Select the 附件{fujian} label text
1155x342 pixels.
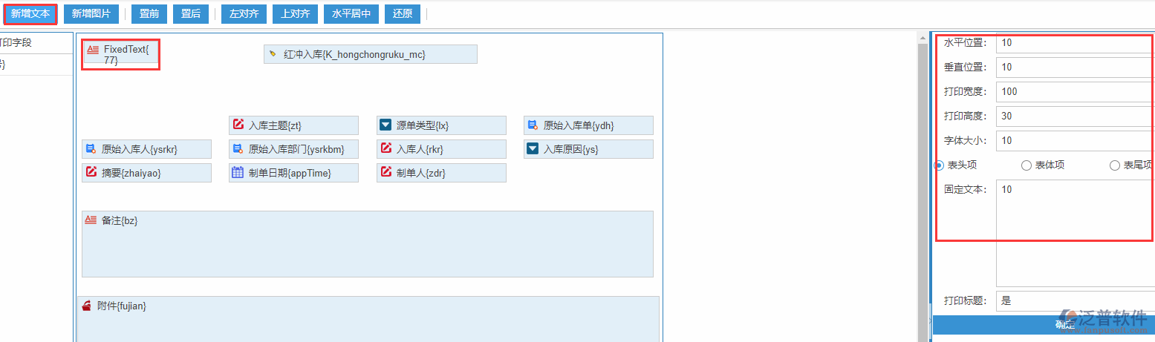122,306
